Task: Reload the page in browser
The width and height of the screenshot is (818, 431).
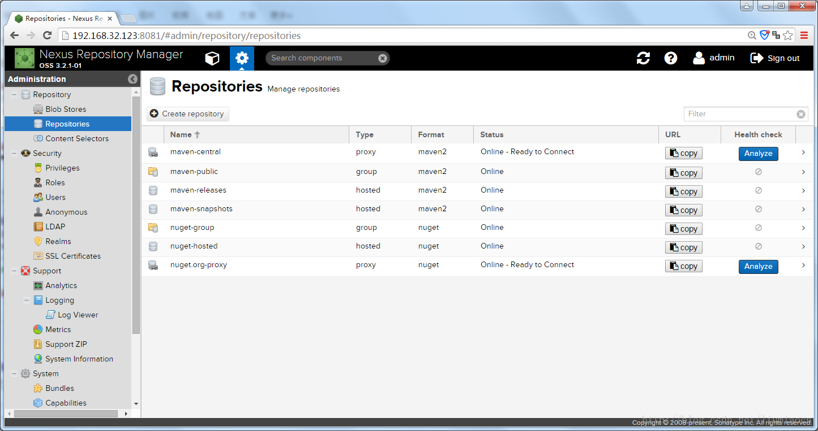Action: (48, 36)
